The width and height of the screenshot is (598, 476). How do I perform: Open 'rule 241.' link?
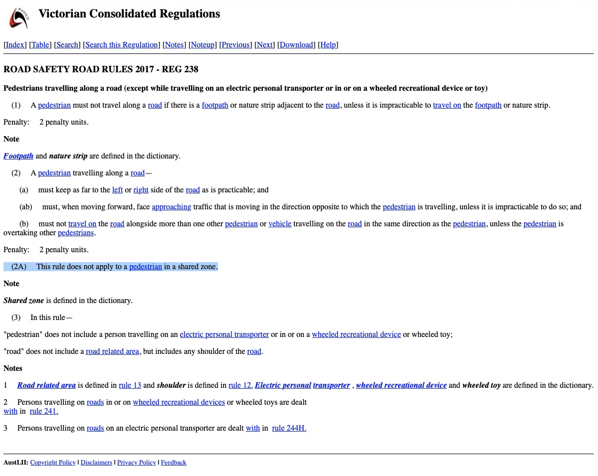click(x=44, y=411)
